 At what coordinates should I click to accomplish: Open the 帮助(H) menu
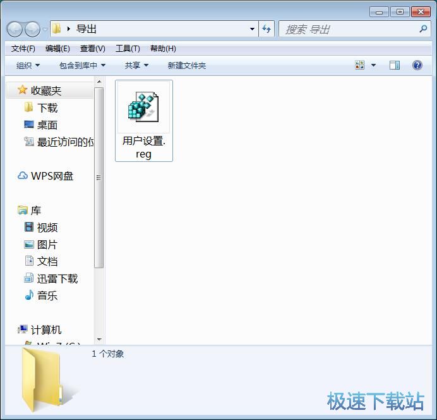(x=163, y=49)
